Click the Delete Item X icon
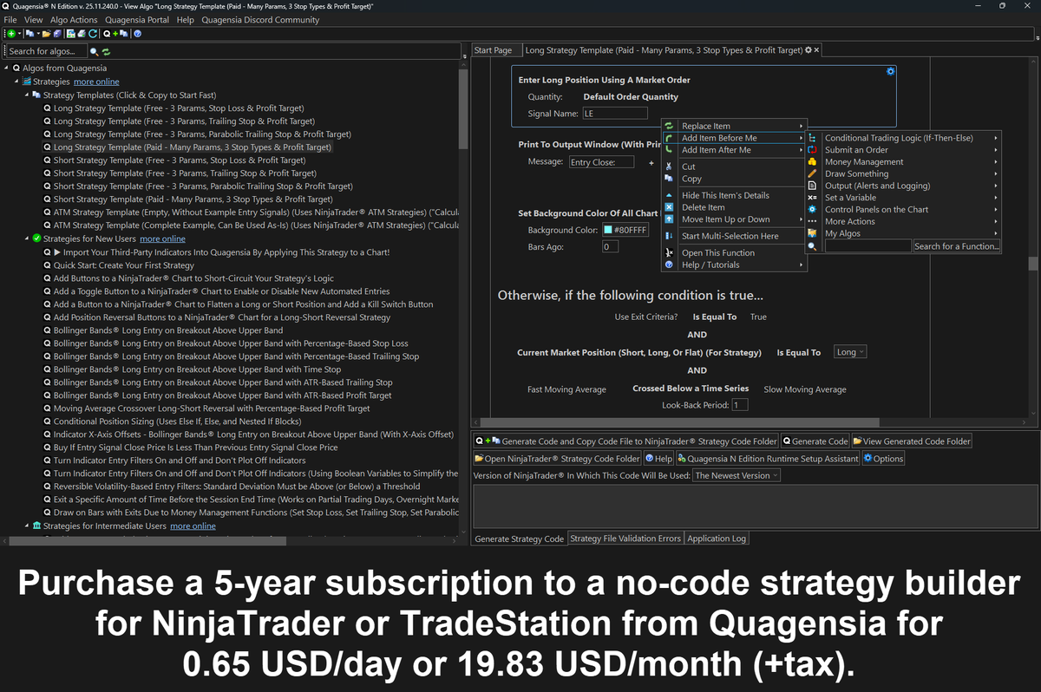Viewport: 1041px width, 692px height. click(669, 207)
